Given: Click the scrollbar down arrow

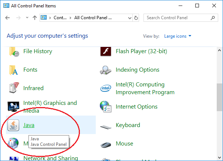Looking at the screenshot, I should 219,157.
